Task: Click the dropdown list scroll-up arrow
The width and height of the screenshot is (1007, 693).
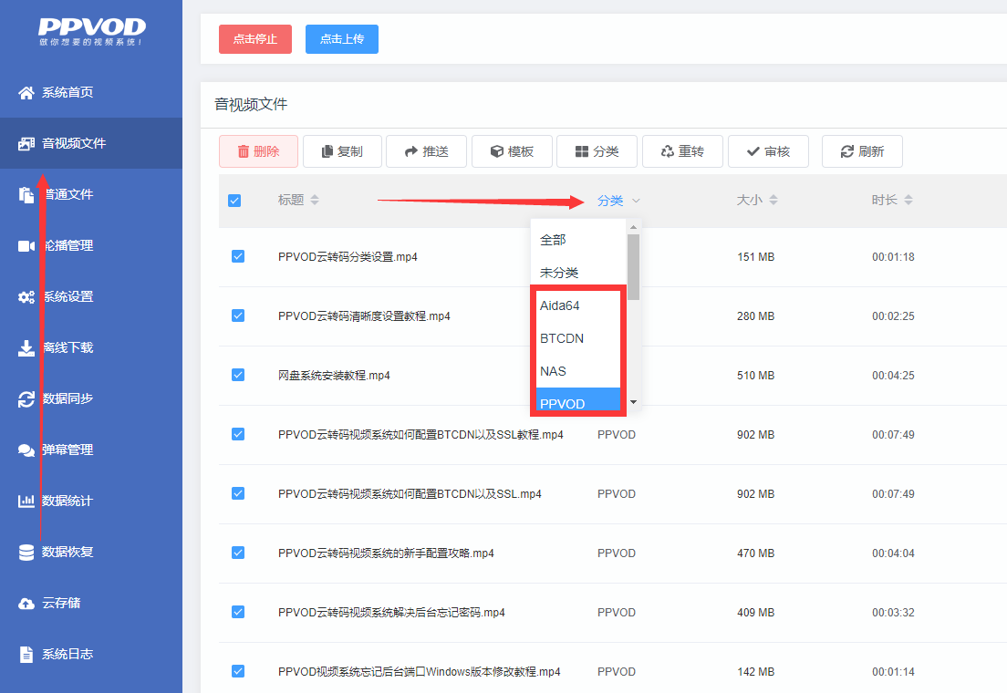Action: (633, 227)
